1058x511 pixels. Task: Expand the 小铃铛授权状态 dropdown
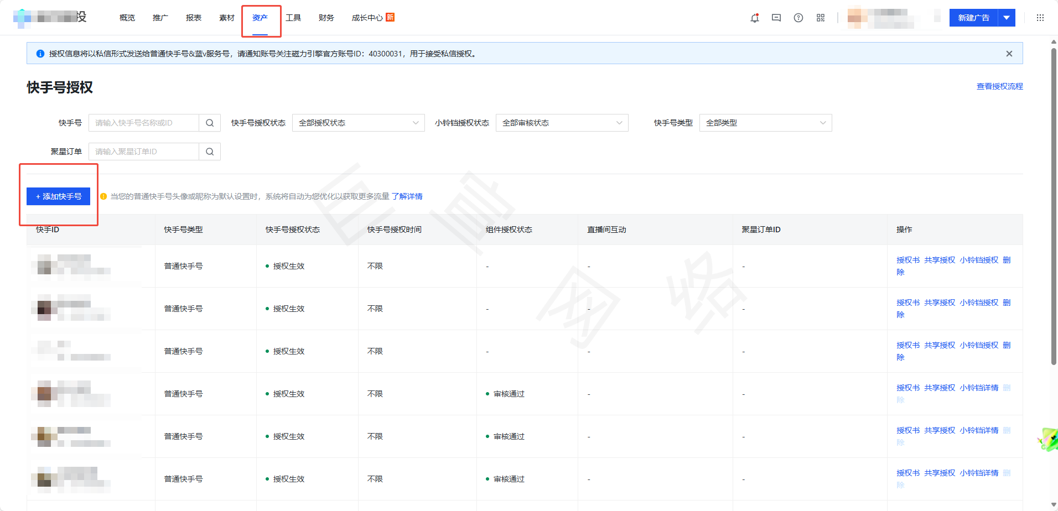562,123
